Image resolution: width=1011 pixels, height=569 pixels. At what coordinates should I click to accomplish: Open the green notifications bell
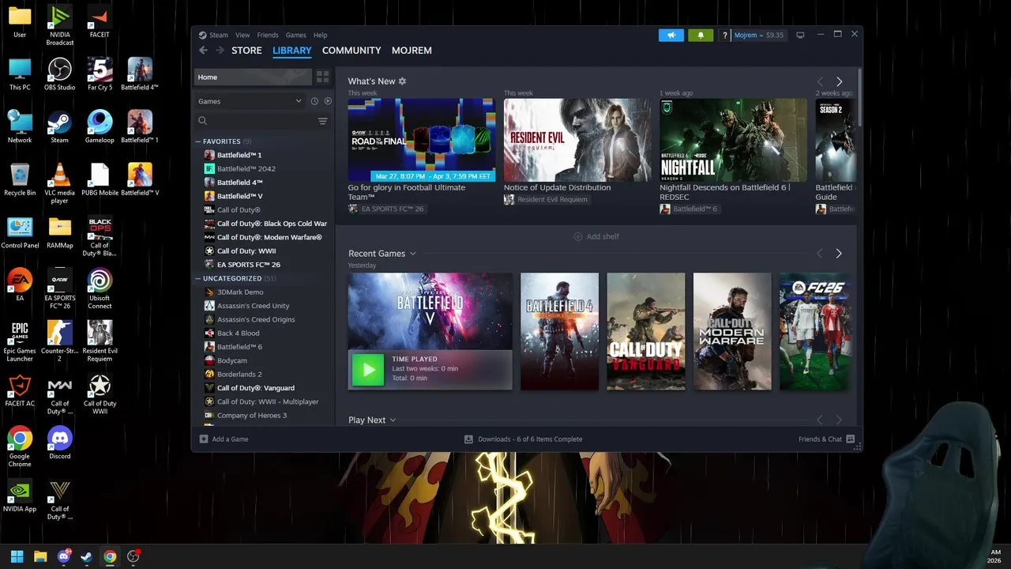click(701, 35)
